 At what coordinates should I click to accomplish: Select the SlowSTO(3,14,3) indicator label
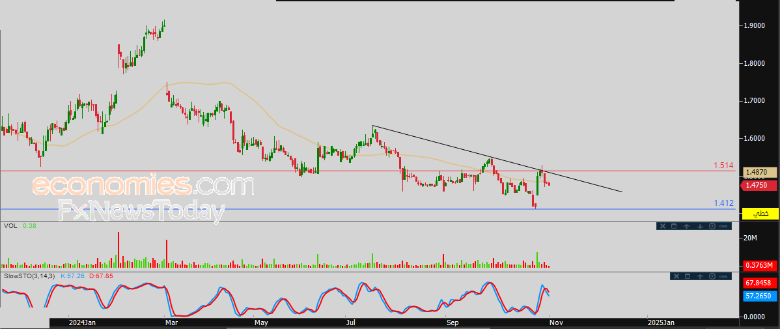[x=31, y=275]
